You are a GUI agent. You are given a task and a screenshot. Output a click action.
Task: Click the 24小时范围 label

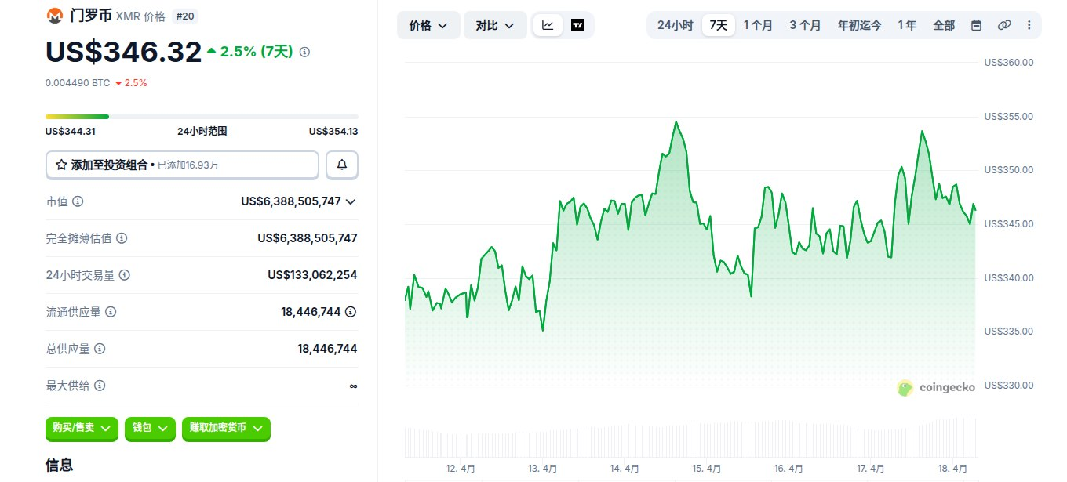(x=202, y=132)
